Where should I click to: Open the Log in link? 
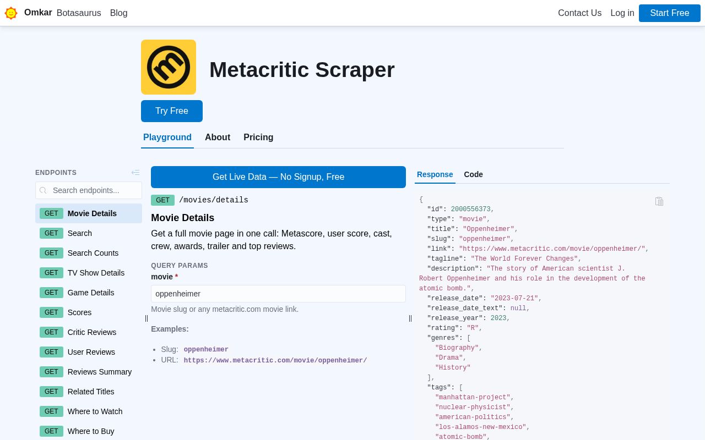point(622,13)
